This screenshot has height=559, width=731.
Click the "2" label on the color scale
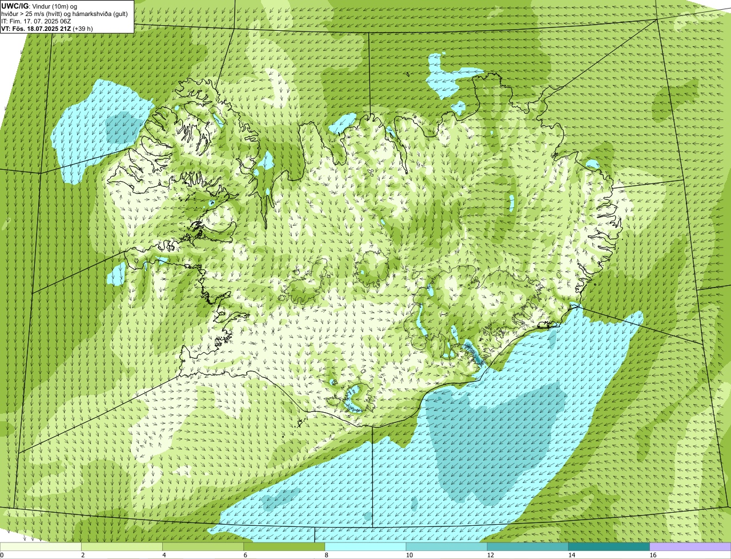(83, 555)
